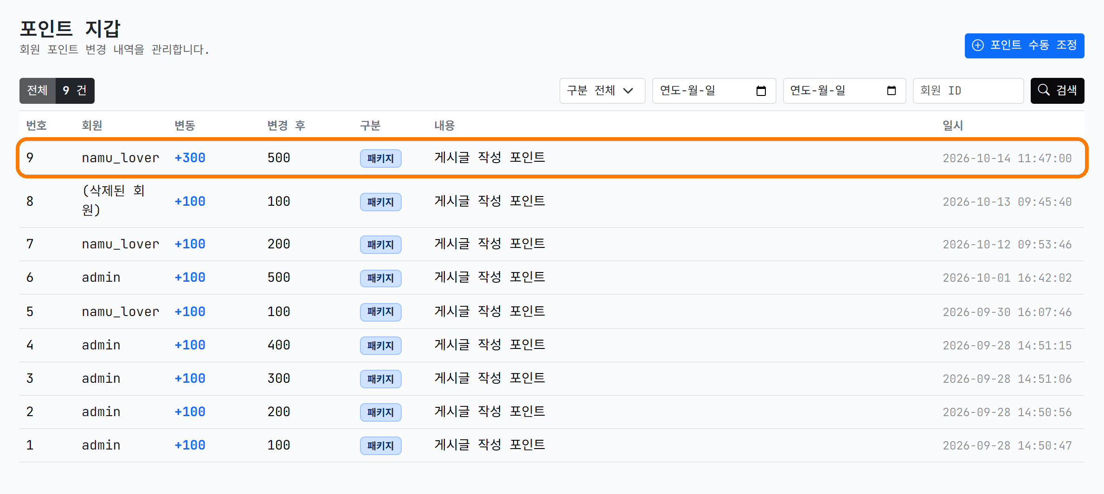This screenshot has width=1104, height=494.
Task: Click the 게시글 작성 포인트 text in row 1
Action: [489, 445]
